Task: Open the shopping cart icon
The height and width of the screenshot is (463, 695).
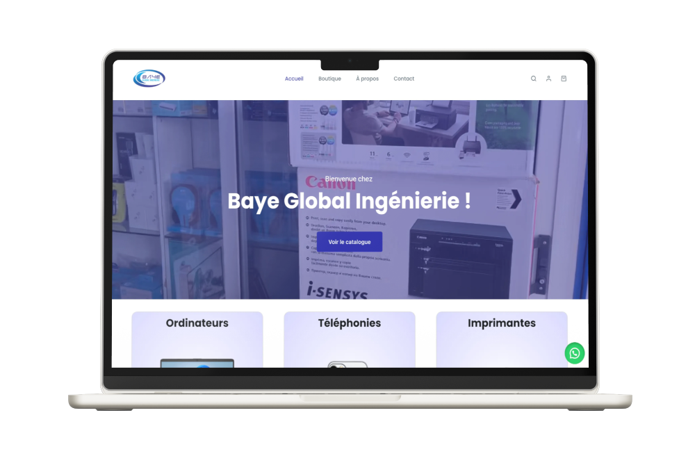Action: pyautogui.click(x=564, y=79)
